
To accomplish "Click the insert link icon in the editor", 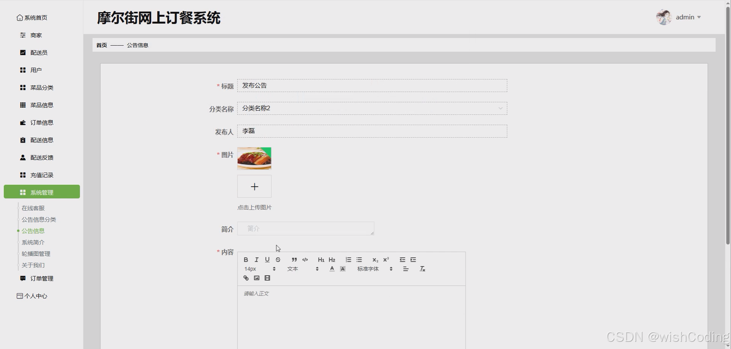I will 246,278.
